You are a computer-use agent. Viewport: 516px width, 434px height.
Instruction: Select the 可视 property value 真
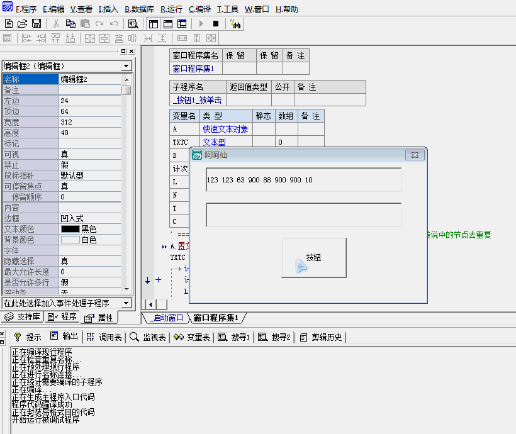click(x=90, y=154)
